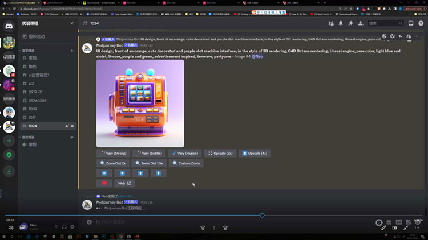Expand the 优设课程 server name dropdown
This screenshot has width=428, height=240.
point(71,23)
